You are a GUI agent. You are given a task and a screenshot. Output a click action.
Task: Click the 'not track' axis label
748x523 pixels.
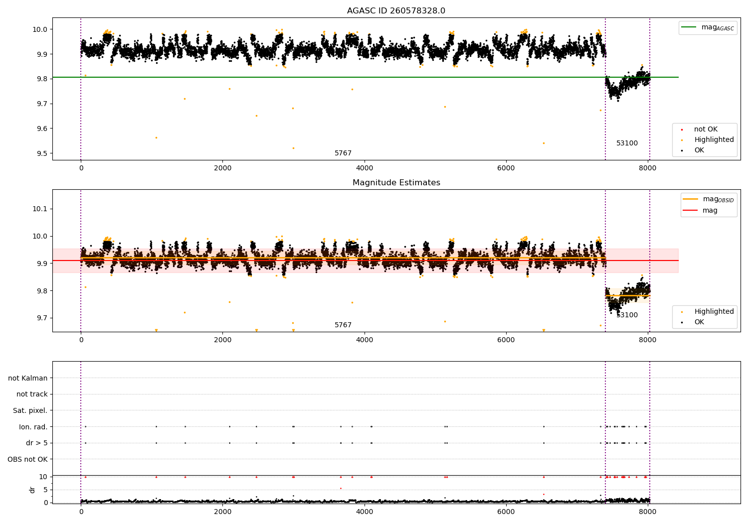(x=32, y=394)
